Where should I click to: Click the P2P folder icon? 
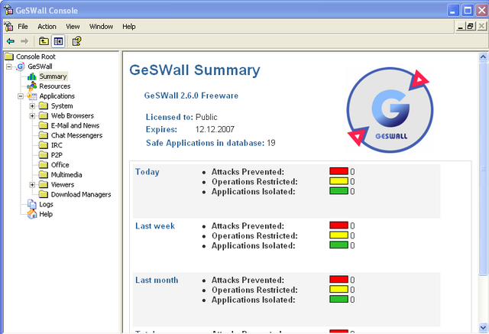tap(44, 155)
